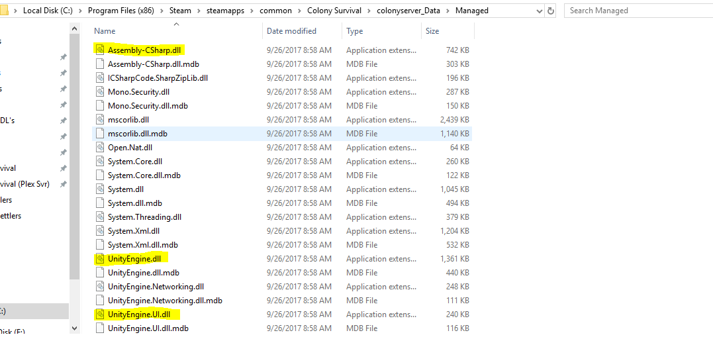
Task: Click the 2,439 KB size cell
Action: point(454,120)
